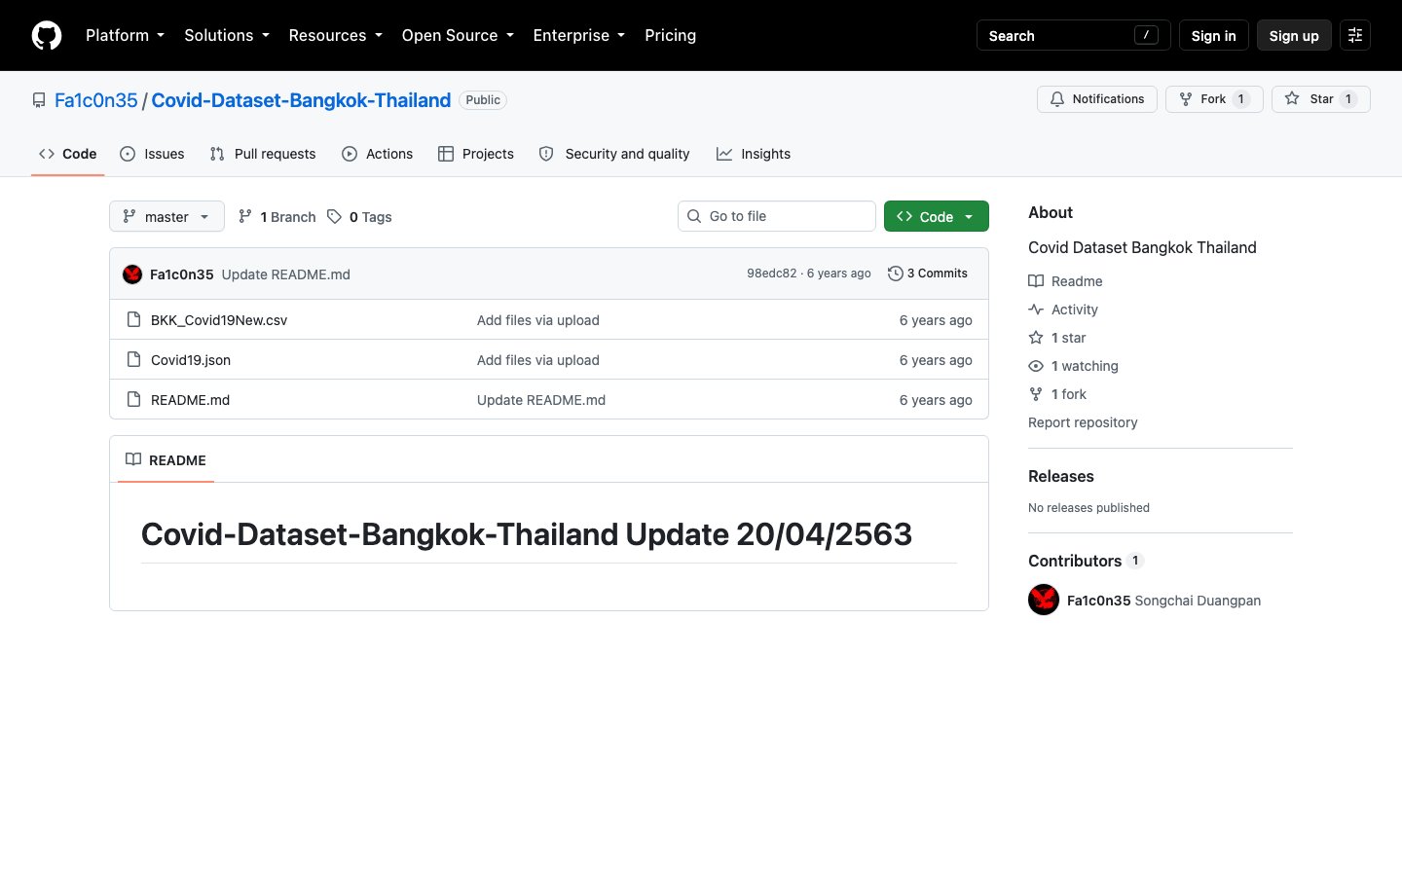Open the 0 Tags link
1402x876 pixels.
[x=360, y=216]
